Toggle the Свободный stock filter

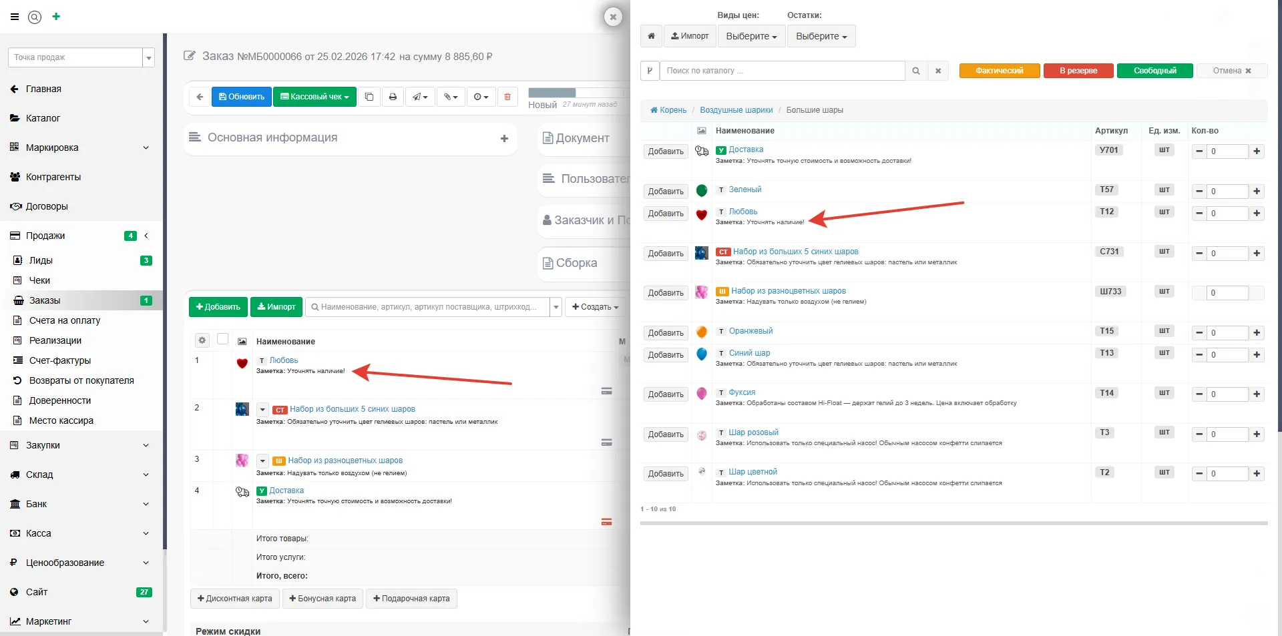[1154, 71]
